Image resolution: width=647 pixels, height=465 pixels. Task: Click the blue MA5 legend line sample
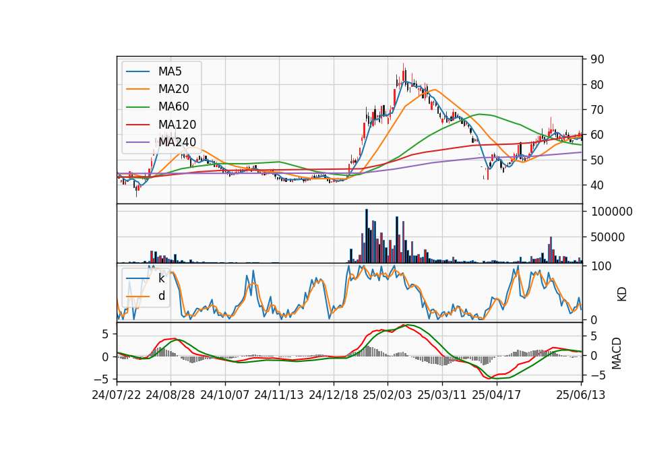[x=137, y=71]
